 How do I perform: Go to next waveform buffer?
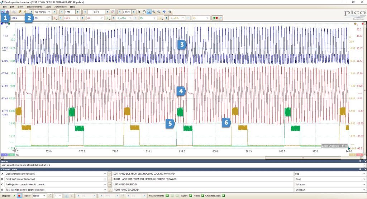(x=108, y=12)
